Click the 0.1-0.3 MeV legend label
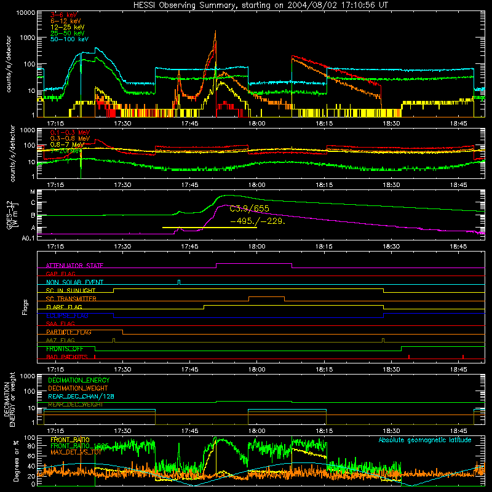Screen dimensions: 492x492 click(70, 132)
